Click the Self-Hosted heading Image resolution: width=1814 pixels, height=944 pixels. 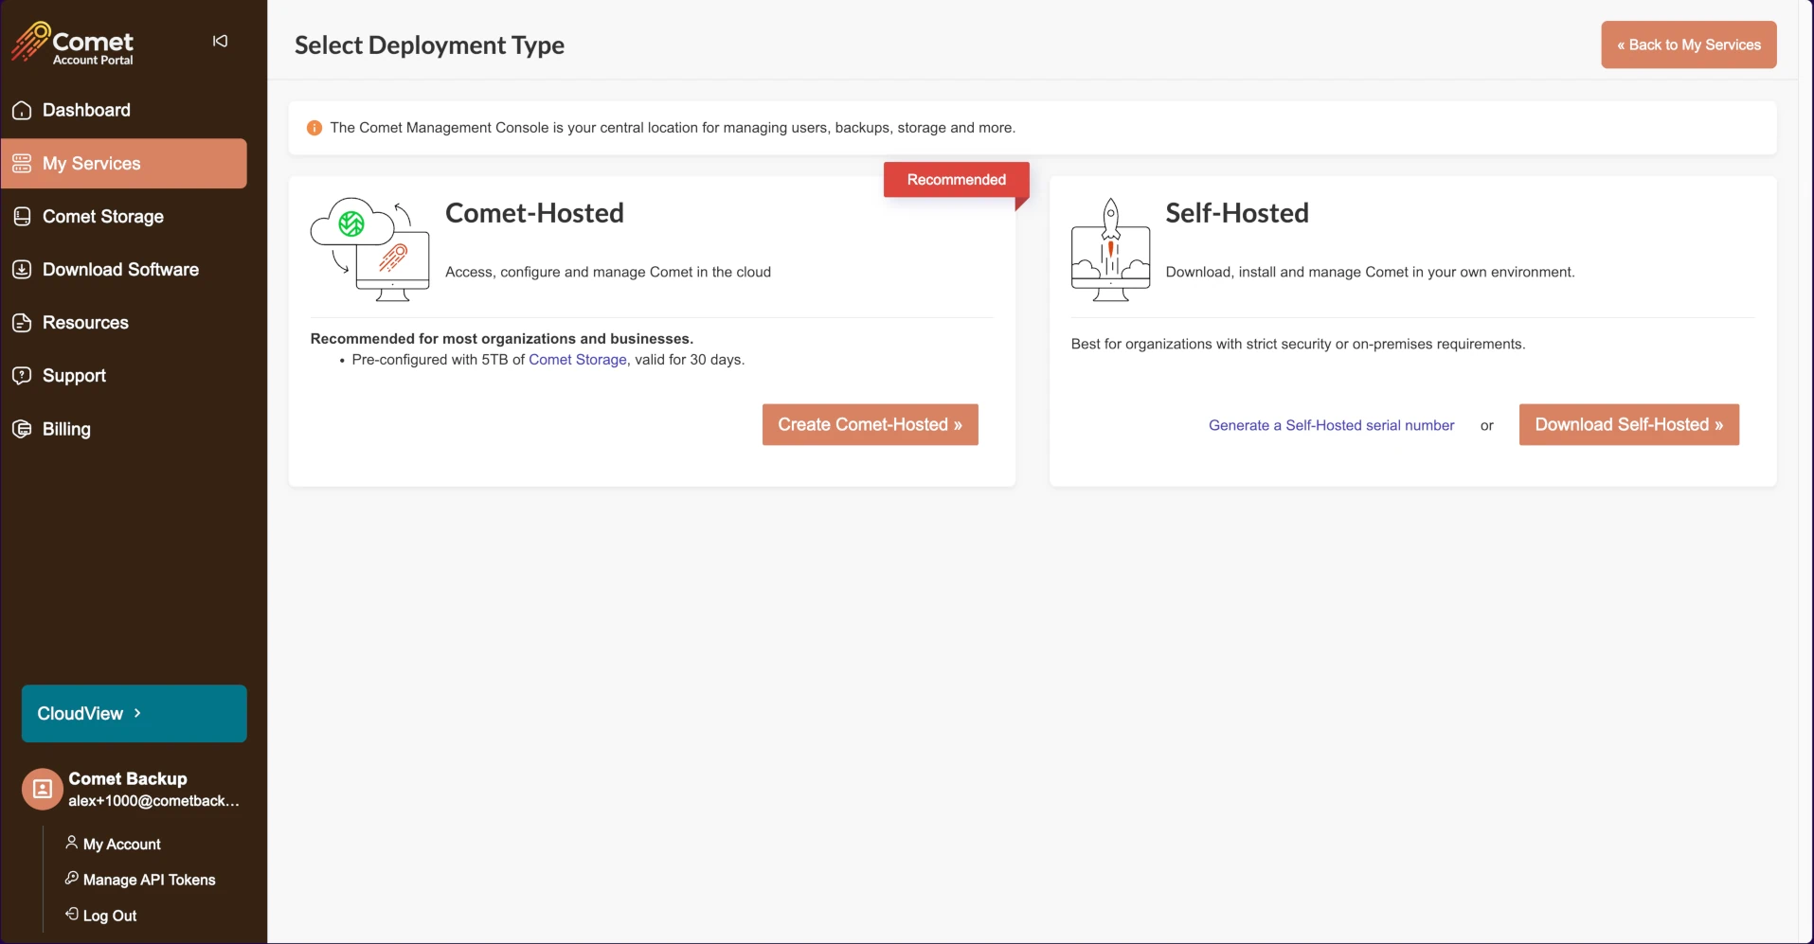tap(1237, 213)
